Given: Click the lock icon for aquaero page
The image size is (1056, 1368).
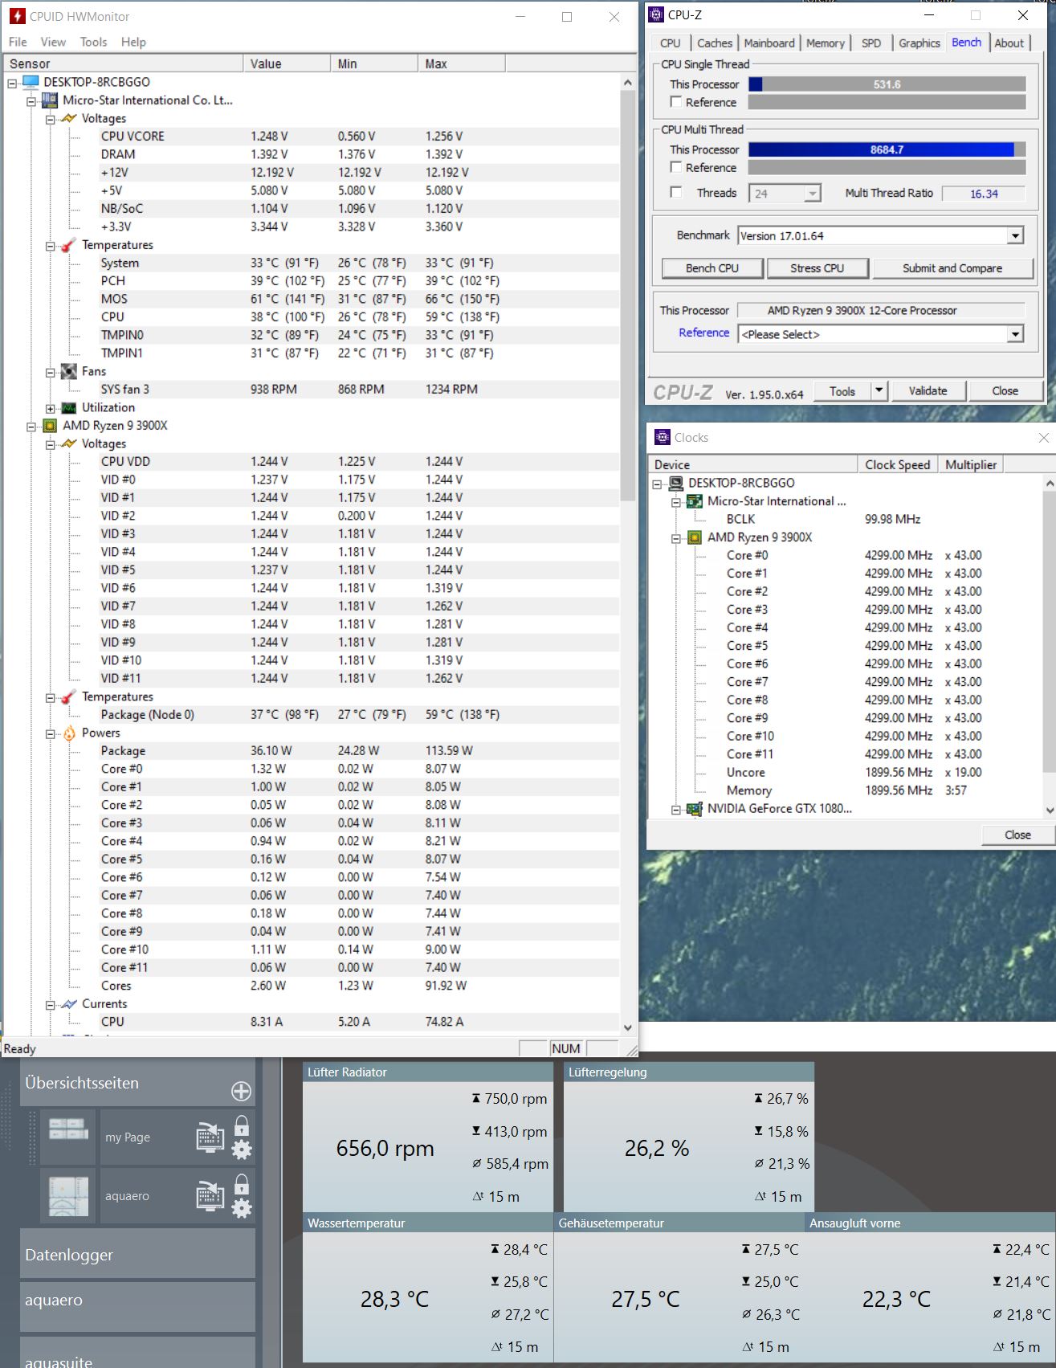Looking at the screenshot, I should (x=241, y=1184).
